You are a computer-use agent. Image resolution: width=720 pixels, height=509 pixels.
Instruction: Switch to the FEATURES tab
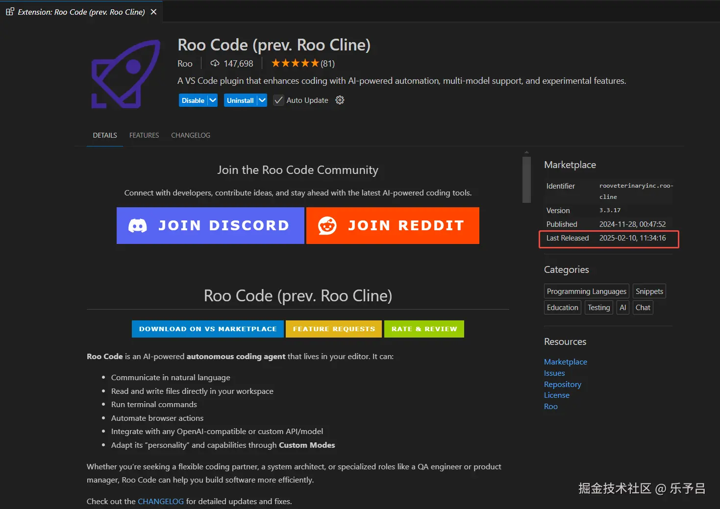tap(144, 135)
